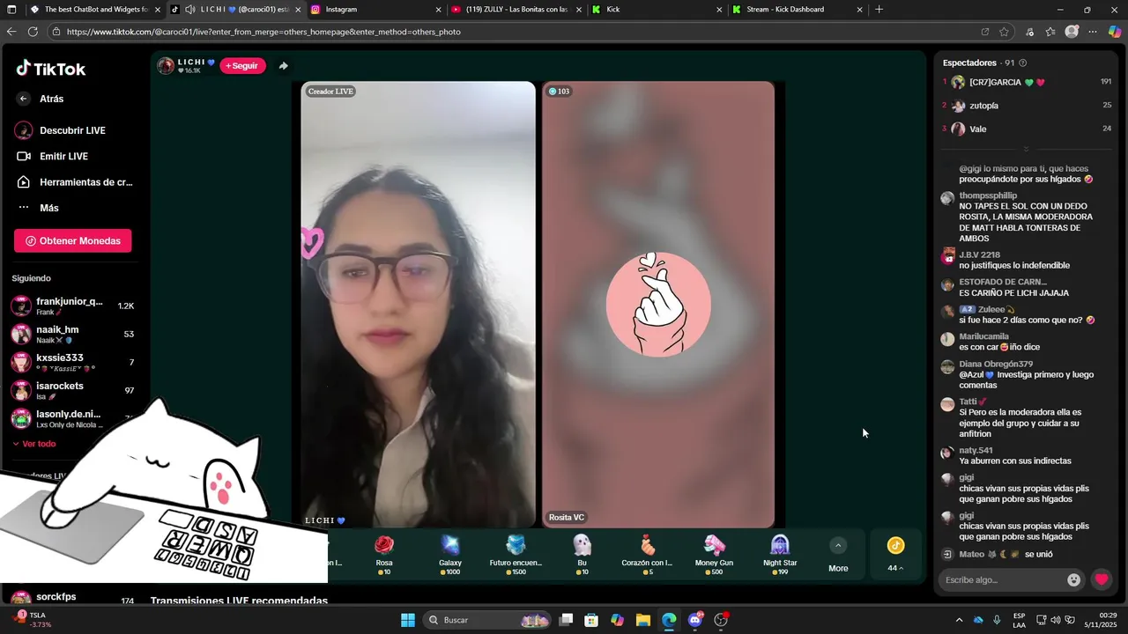Switch to the Instagram tab
This screenshot has width=1128, height=634.
point(375,10)
